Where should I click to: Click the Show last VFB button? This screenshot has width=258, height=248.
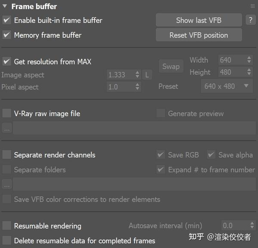point(199,20)
